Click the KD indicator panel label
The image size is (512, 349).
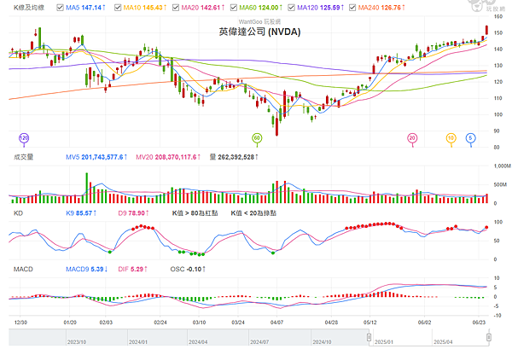[18, 213]
